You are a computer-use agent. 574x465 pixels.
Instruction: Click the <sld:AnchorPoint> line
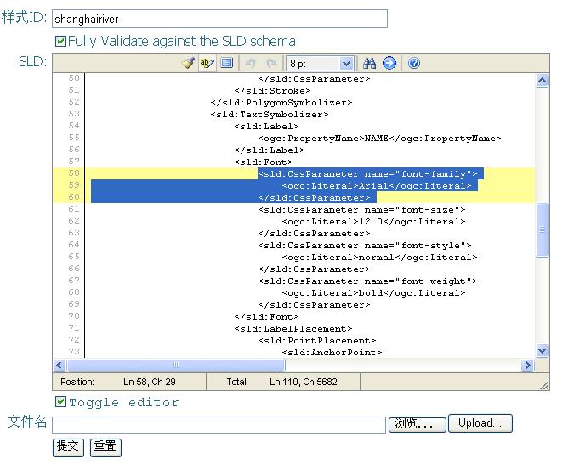pyautogui.click(x=332, y=352)
